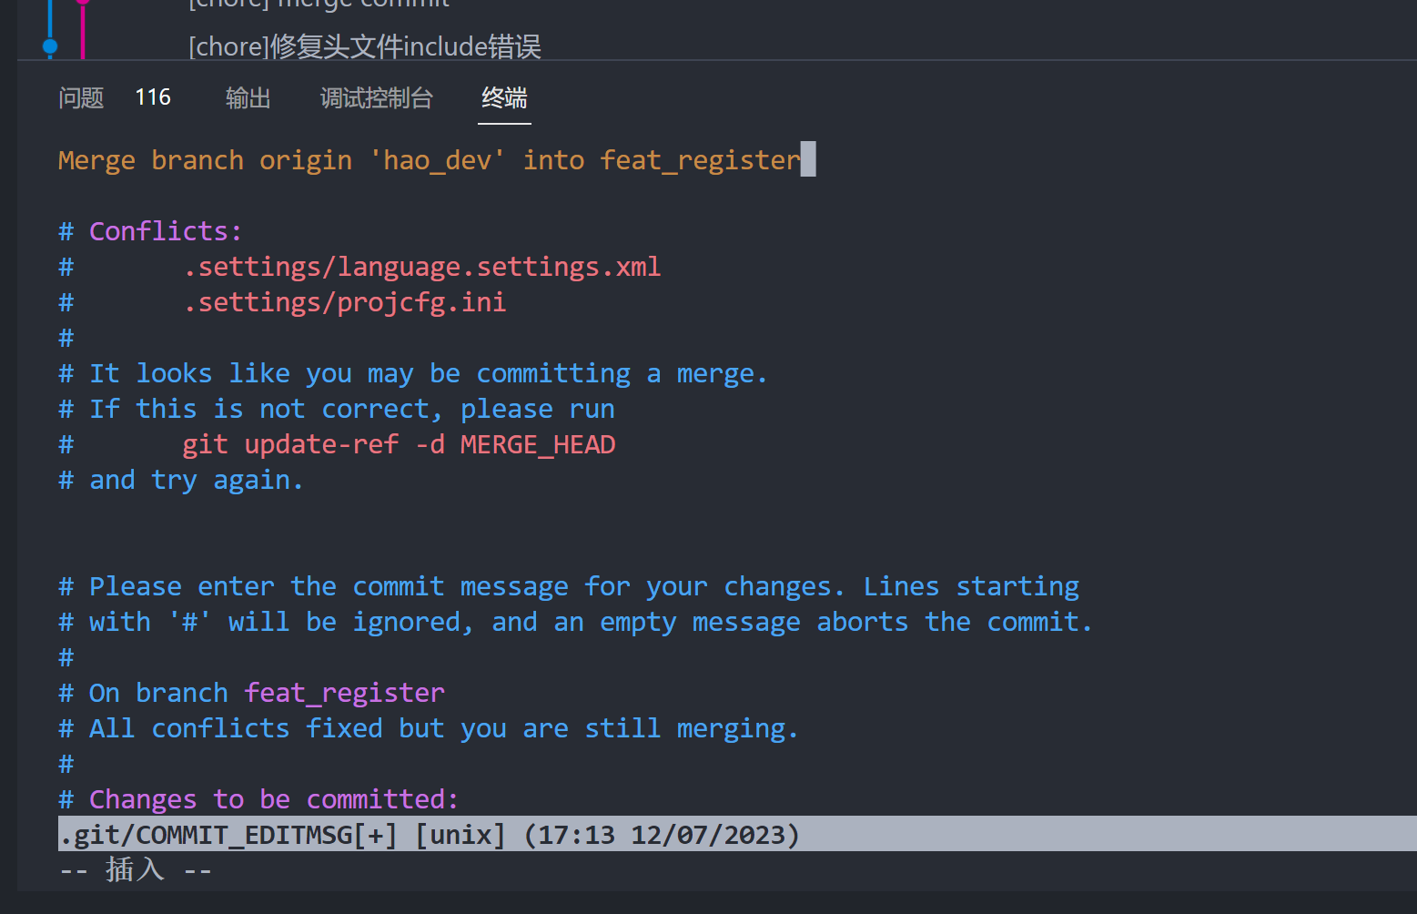1417x914 pixels.
Task: Select the '.settings/projcfg.ini' conflict entry
Action: pyautogui.click(x=345, y=301)
